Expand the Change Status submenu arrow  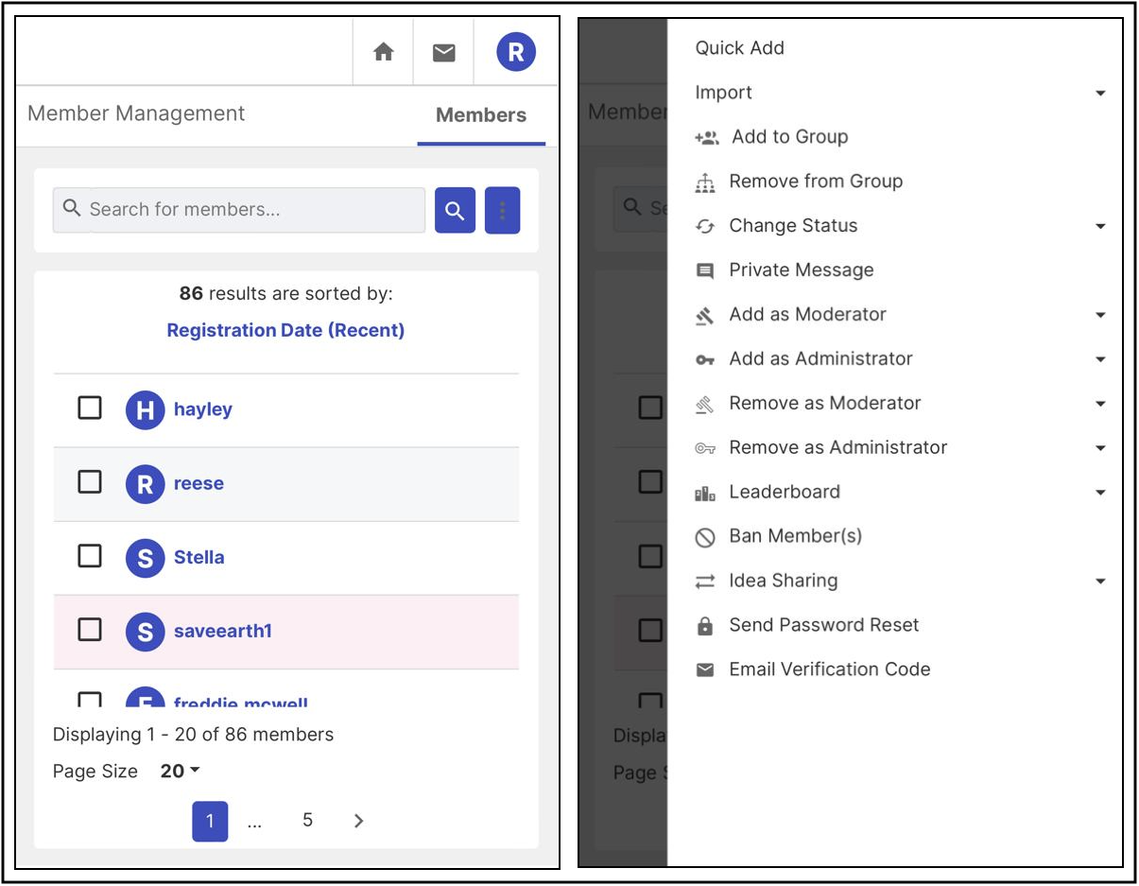1100,227
